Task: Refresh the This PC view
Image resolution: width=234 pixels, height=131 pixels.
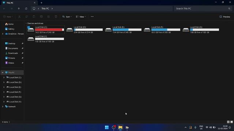Action: (26, 9)
